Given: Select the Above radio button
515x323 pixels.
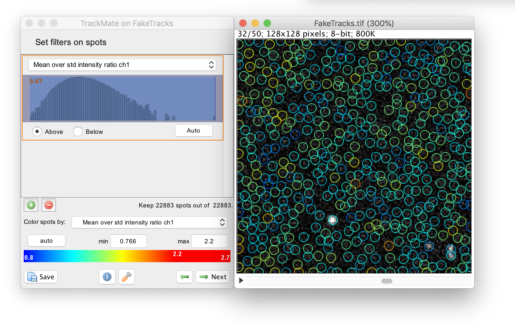Looking at the screenshot, I should (37, 131).
